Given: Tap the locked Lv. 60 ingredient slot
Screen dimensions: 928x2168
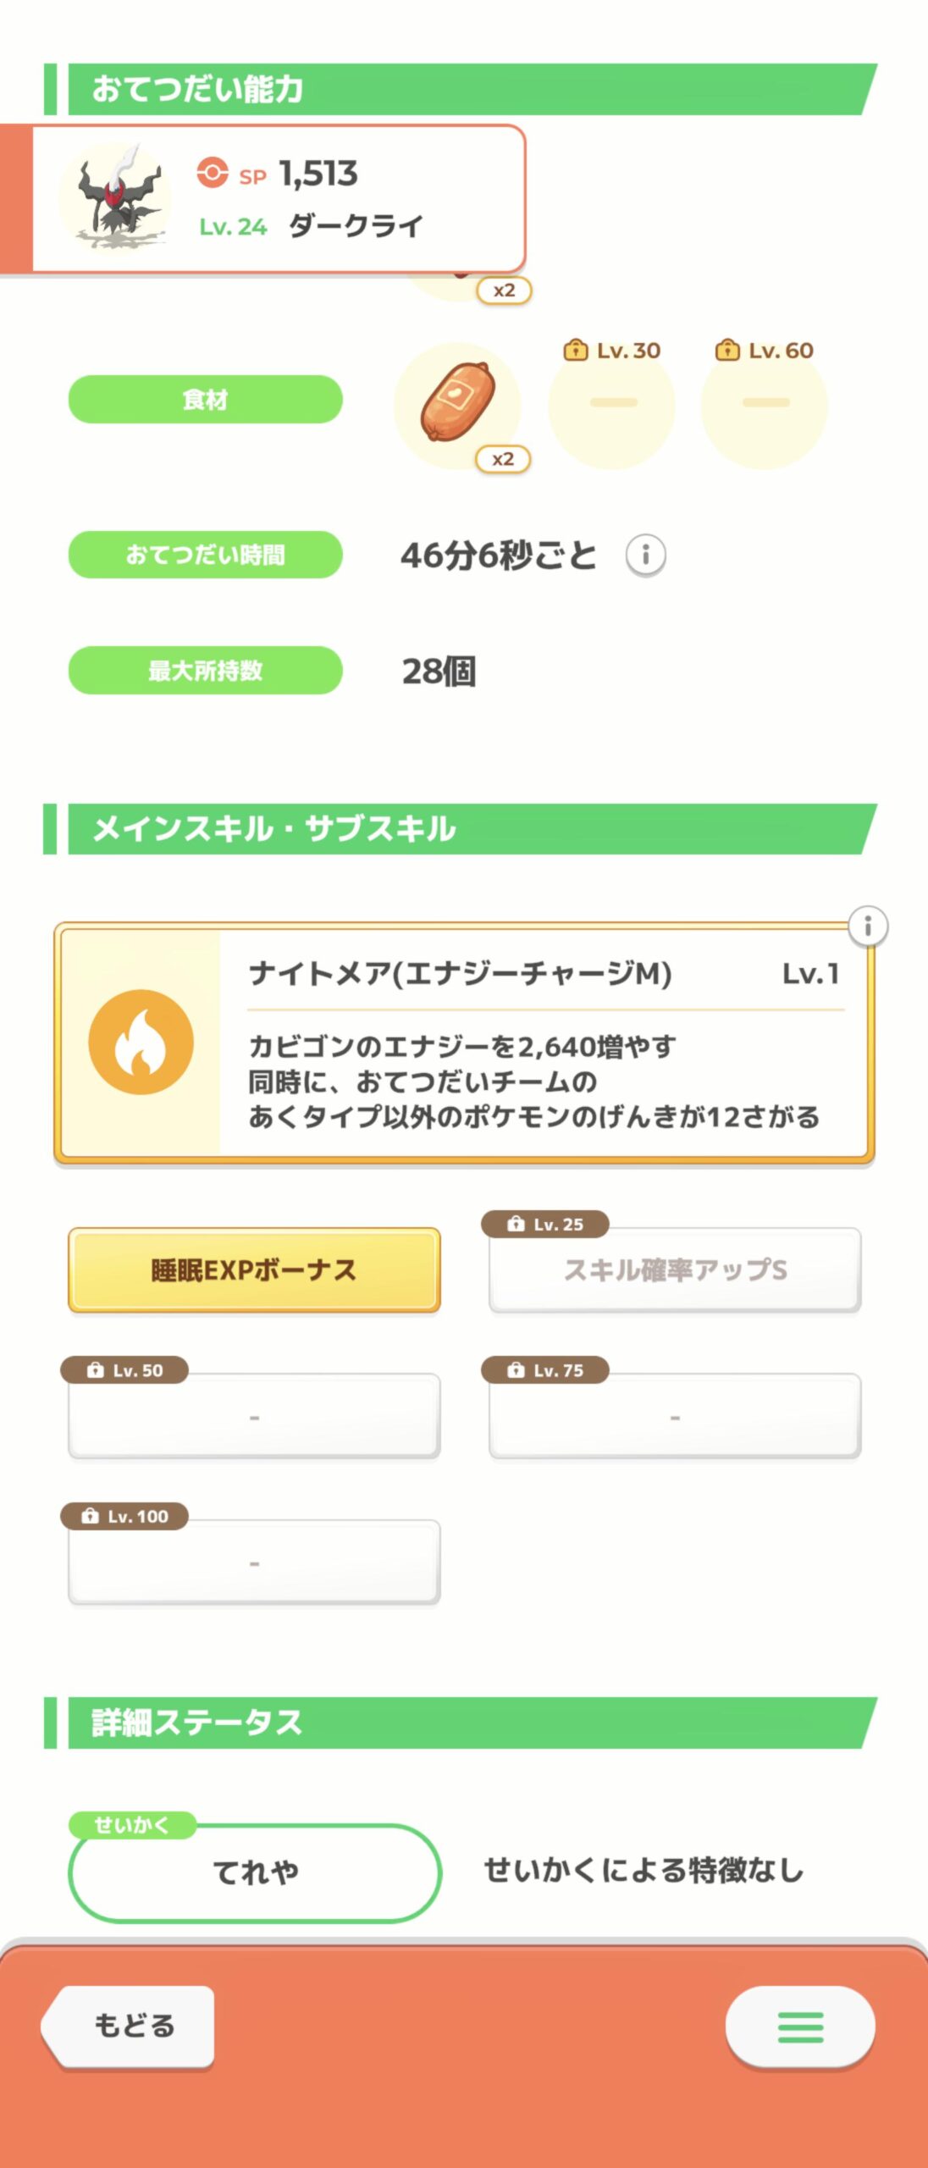Looking at the screenshot, I should (765, 404).
